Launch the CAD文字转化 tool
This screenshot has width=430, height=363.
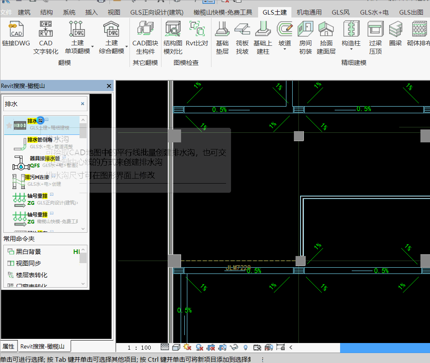coord(46,38)
